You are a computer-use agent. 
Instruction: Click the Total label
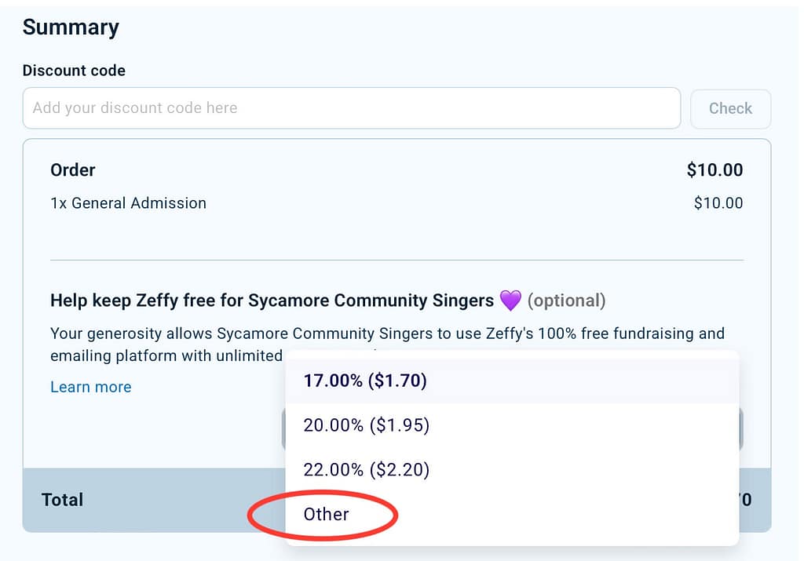[x=62, y=500]
